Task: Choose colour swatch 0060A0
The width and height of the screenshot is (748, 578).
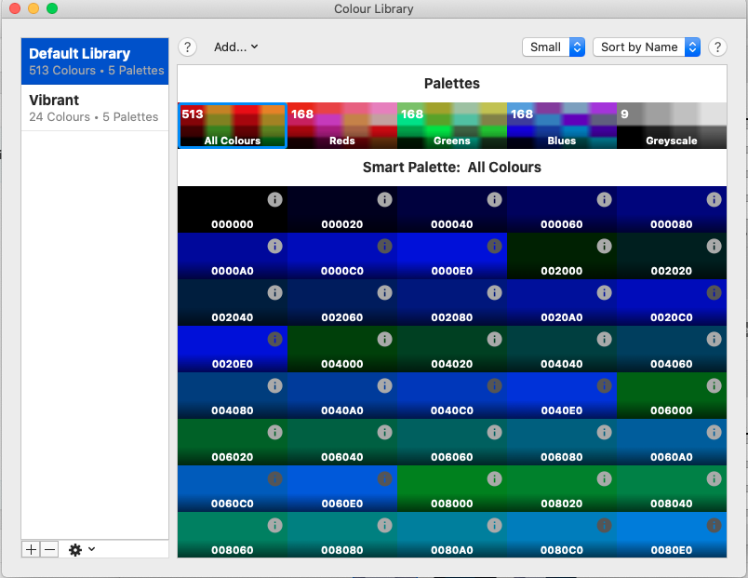Action: point(671,442)
